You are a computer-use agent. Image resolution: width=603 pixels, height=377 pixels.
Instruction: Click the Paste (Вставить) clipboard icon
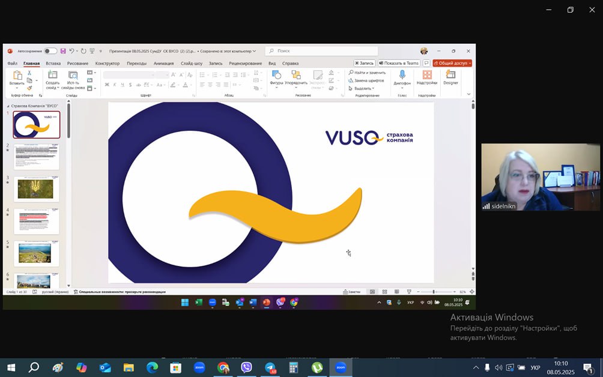coord(17,75)
